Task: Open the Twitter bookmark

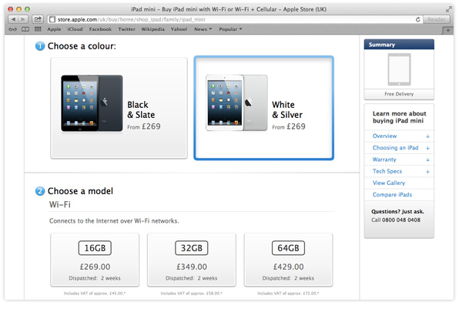Action: coord(127,29)
